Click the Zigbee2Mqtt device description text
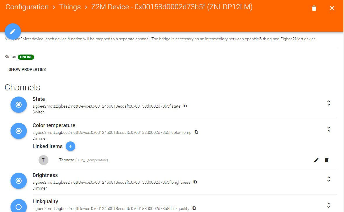Image resolution: width=344 pixels, height=212 pixels. click(160, 39)
